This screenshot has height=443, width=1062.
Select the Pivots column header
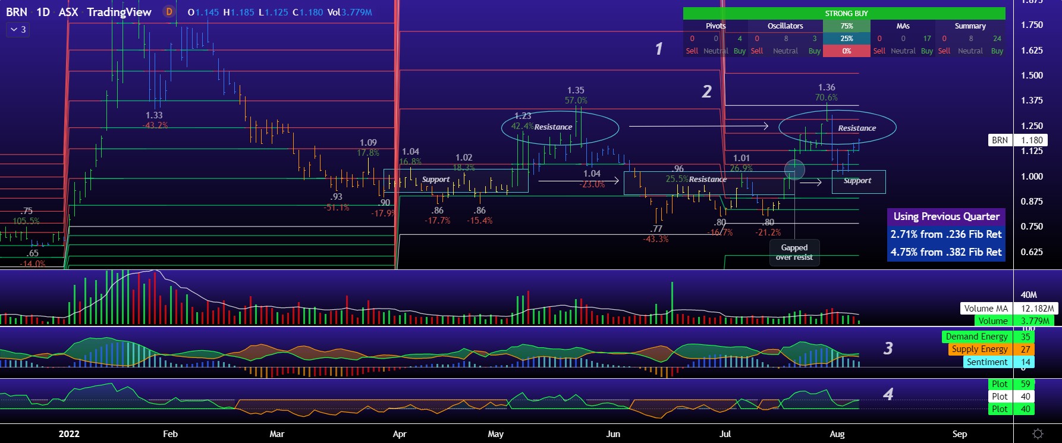(715, 26)
